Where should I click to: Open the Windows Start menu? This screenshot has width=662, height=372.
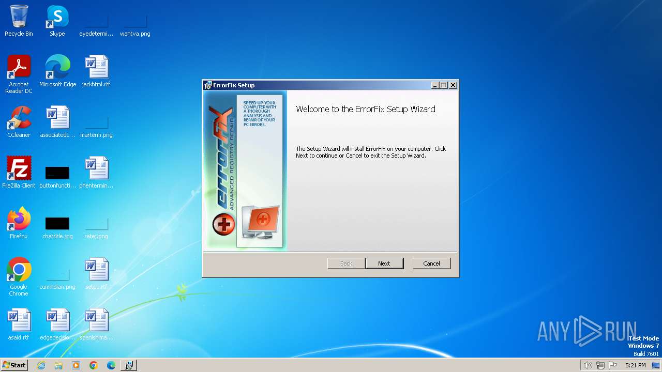click(14, 365)
